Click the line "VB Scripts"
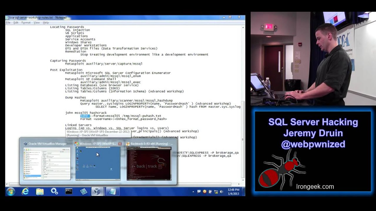The width and height of the screenshot is (376, 211). pyautogui.click(x=75, y=33)
